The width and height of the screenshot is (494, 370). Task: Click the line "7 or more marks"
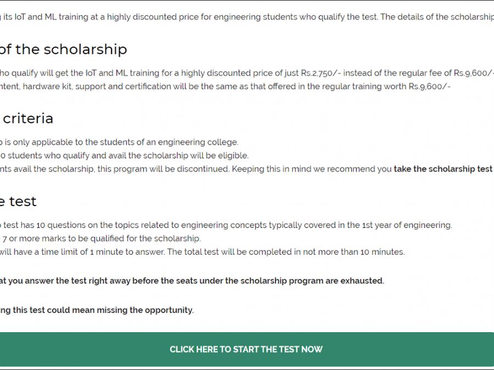(x=102, y=238)
